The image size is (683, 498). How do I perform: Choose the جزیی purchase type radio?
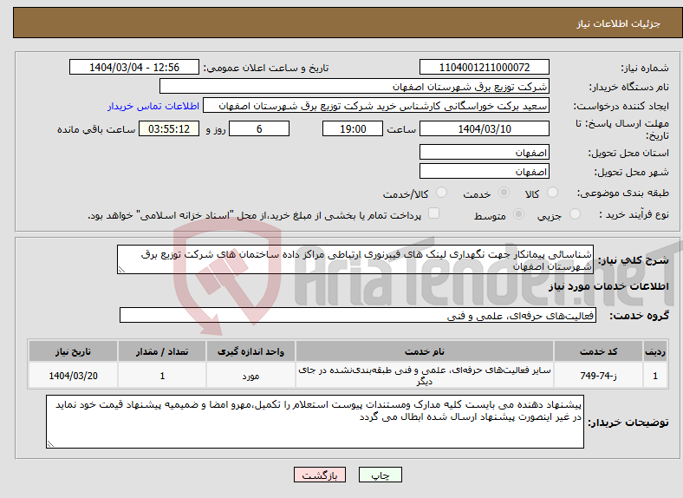575,213
